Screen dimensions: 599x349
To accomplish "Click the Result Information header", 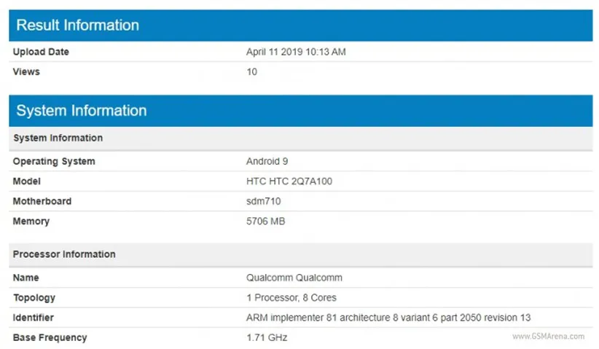I will [77, 26].
